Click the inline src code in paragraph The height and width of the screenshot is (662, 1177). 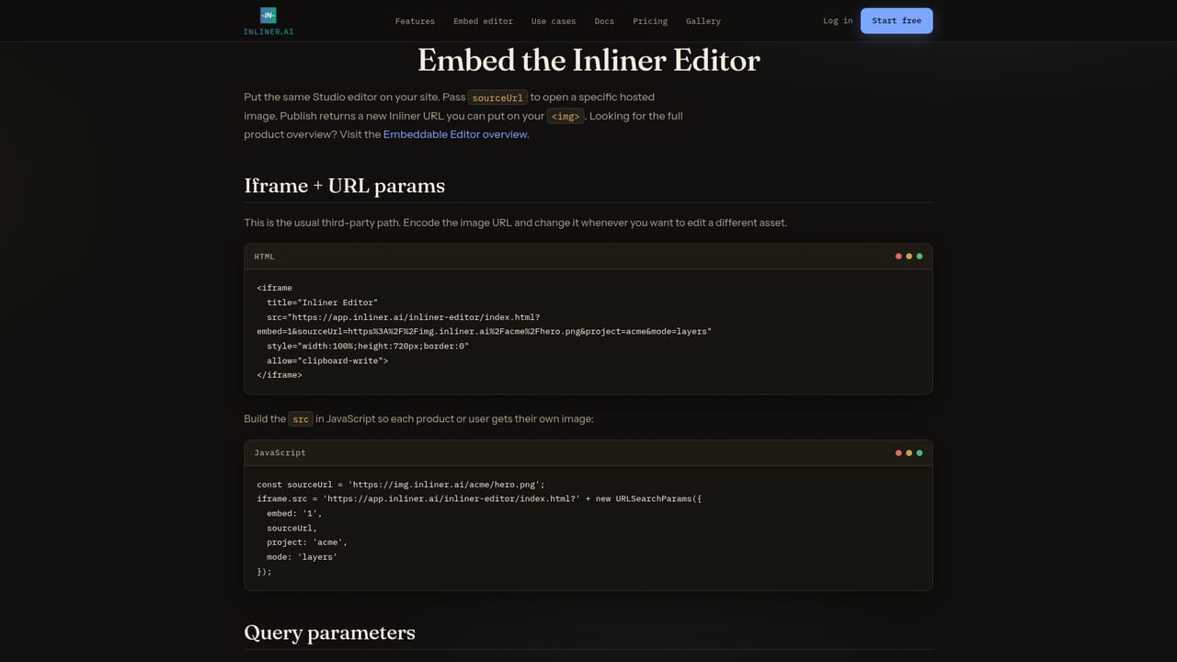[x=301, y=419]
